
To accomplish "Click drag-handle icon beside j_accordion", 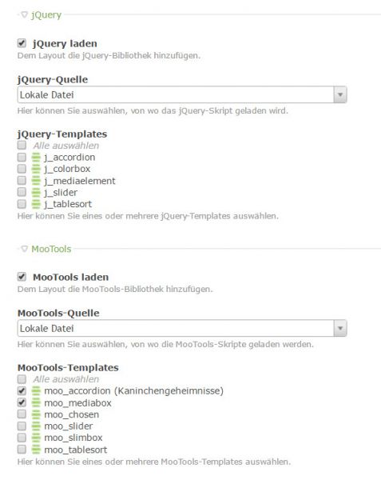I will click(36, 158).
